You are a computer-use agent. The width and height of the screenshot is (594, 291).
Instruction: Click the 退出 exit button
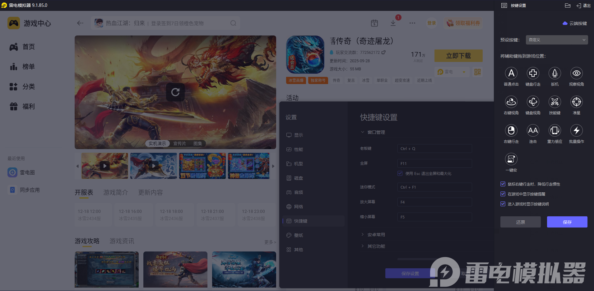click(x=584, y=6)
